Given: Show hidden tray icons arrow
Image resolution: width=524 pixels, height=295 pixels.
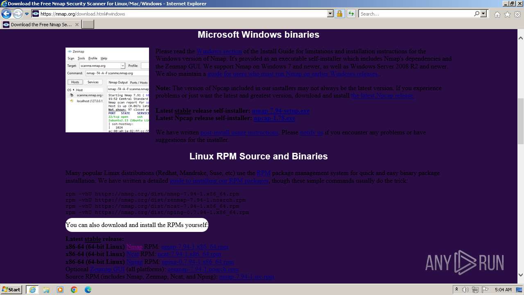Looking at the screenshot, I should tap(456, 290).
